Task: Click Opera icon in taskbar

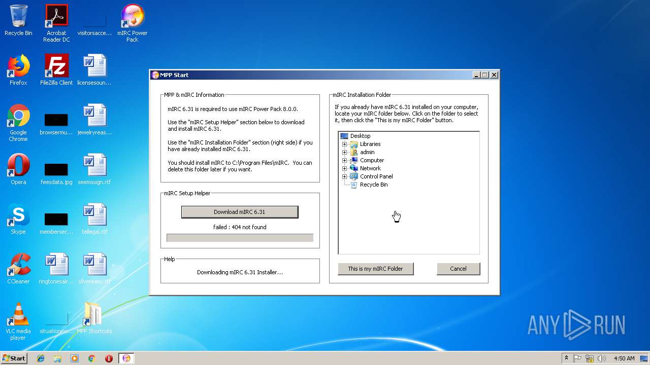Action: [109, 358]
